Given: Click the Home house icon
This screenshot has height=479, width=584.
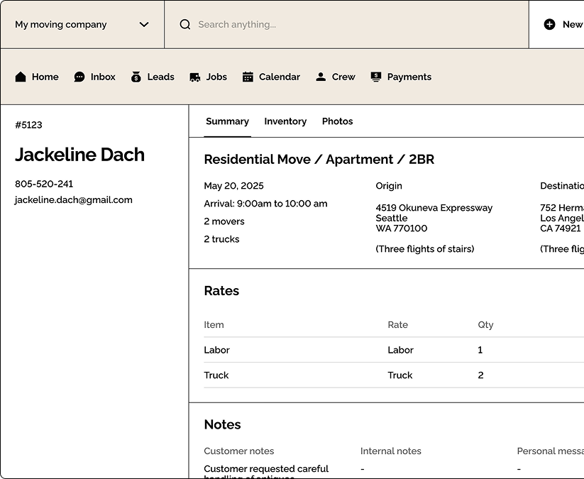Looking at the screenshot, I should [x=21, y=77].
